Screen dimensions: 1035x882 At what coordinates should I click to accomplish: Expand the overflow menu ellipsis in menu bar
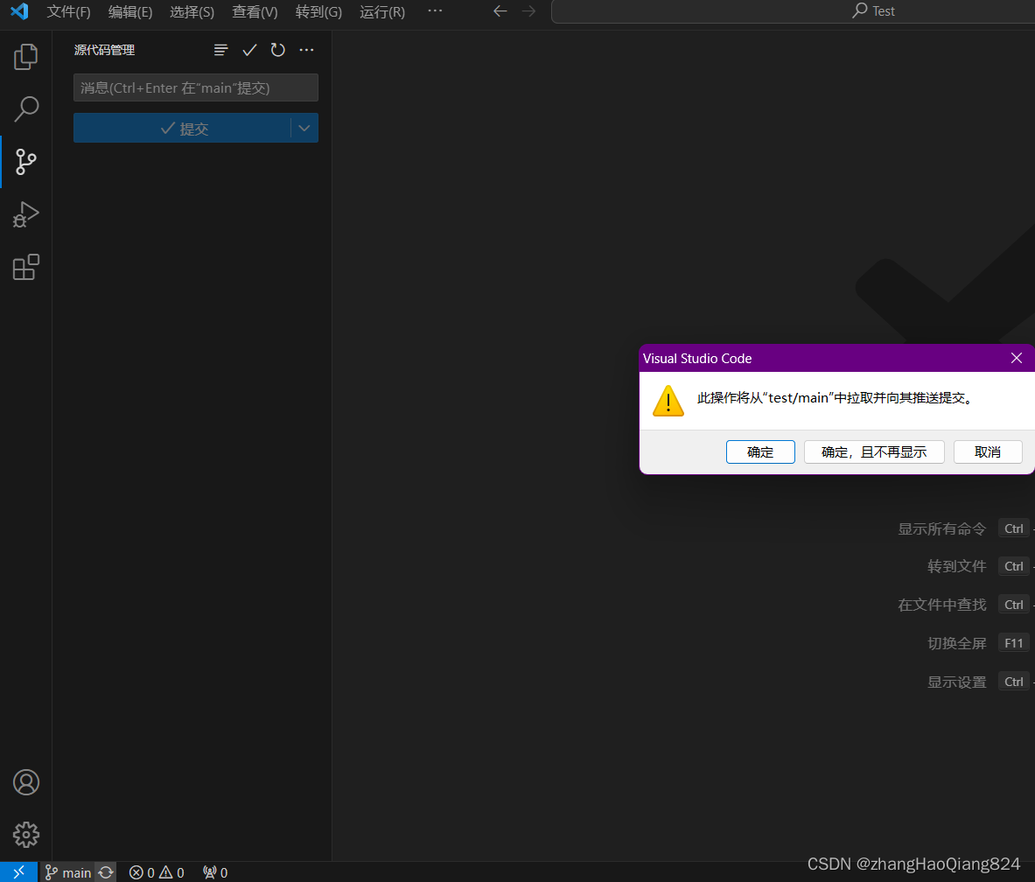[x=435, y=10]
